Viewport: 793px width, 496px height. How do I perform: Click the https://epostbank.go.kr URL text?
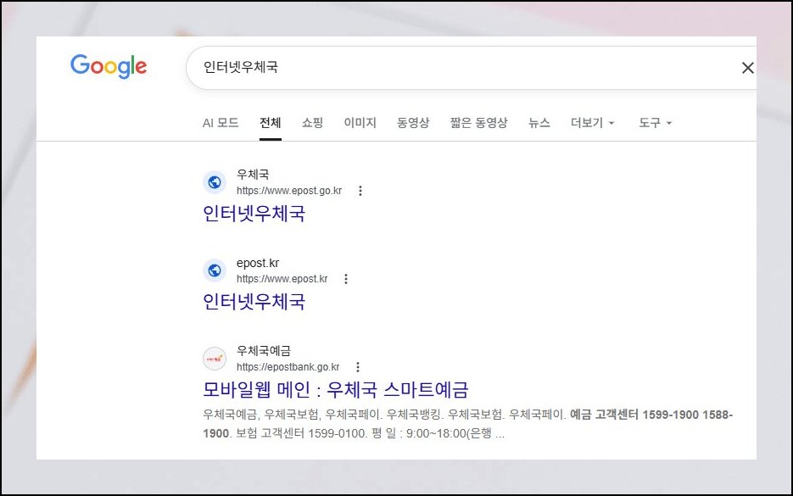tap(288, 367)
